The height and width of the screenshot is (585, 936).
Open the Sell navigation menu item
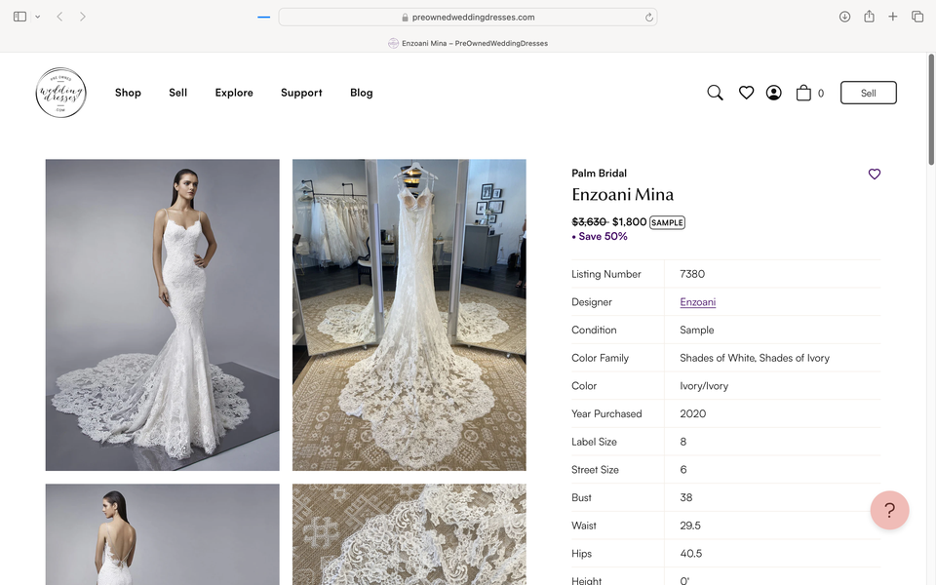177,93
